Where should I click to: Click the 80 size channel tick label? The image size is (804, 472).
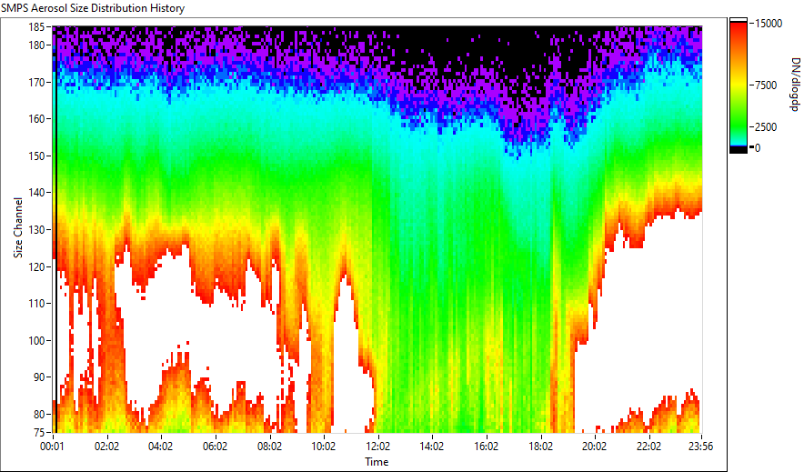tap(39, 414)
